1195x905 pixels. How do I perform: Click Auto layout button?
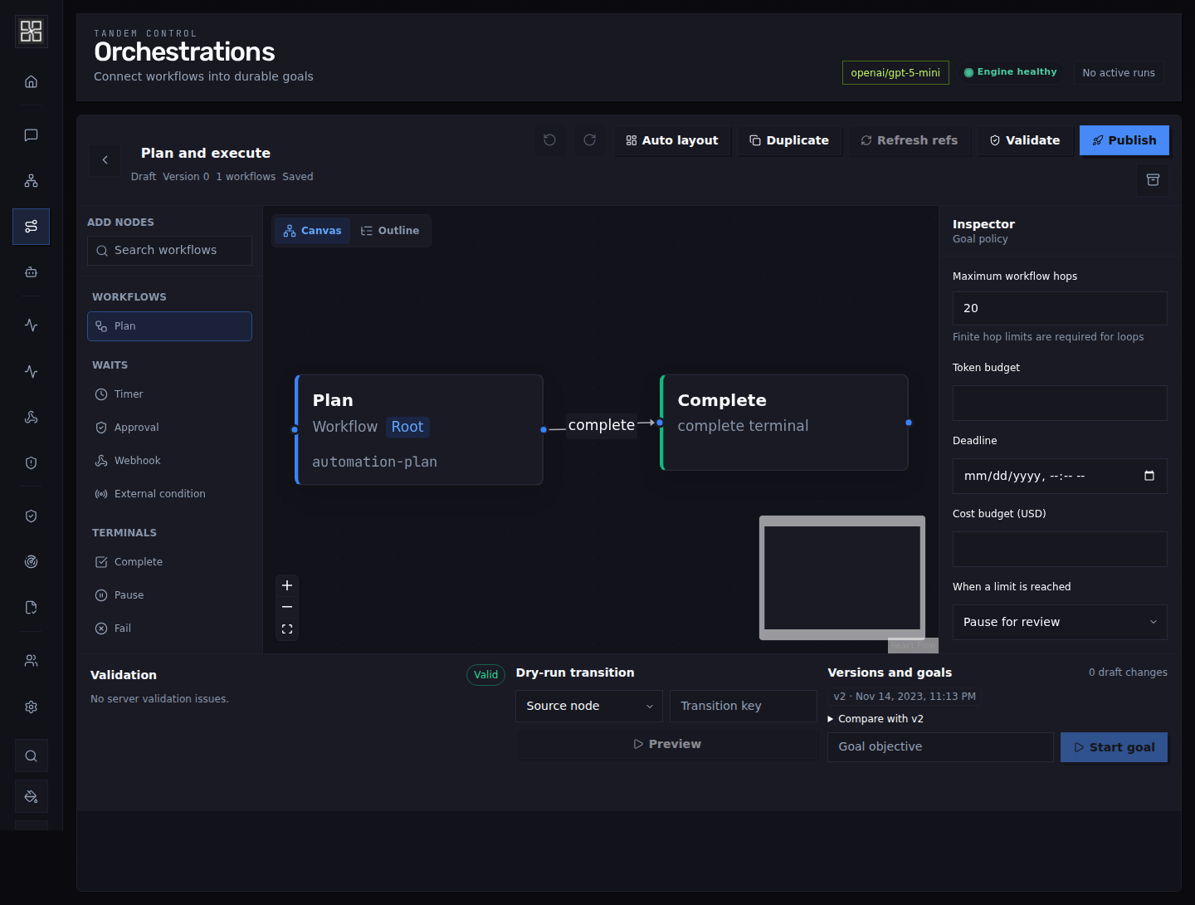point(672,140)
